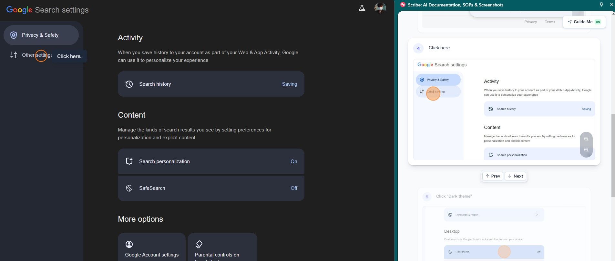Open the SafeSearch setting showing Off
The width and height of the screenshot is (615, 261).
click(x=211, y=188)
